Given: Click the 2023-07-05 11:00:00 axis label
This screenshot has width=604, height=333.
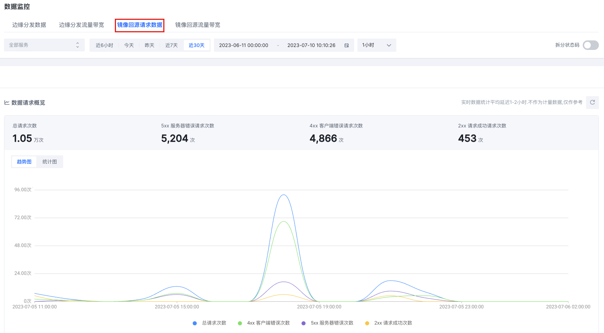Looking at the screenshot, I should (34, 307).
